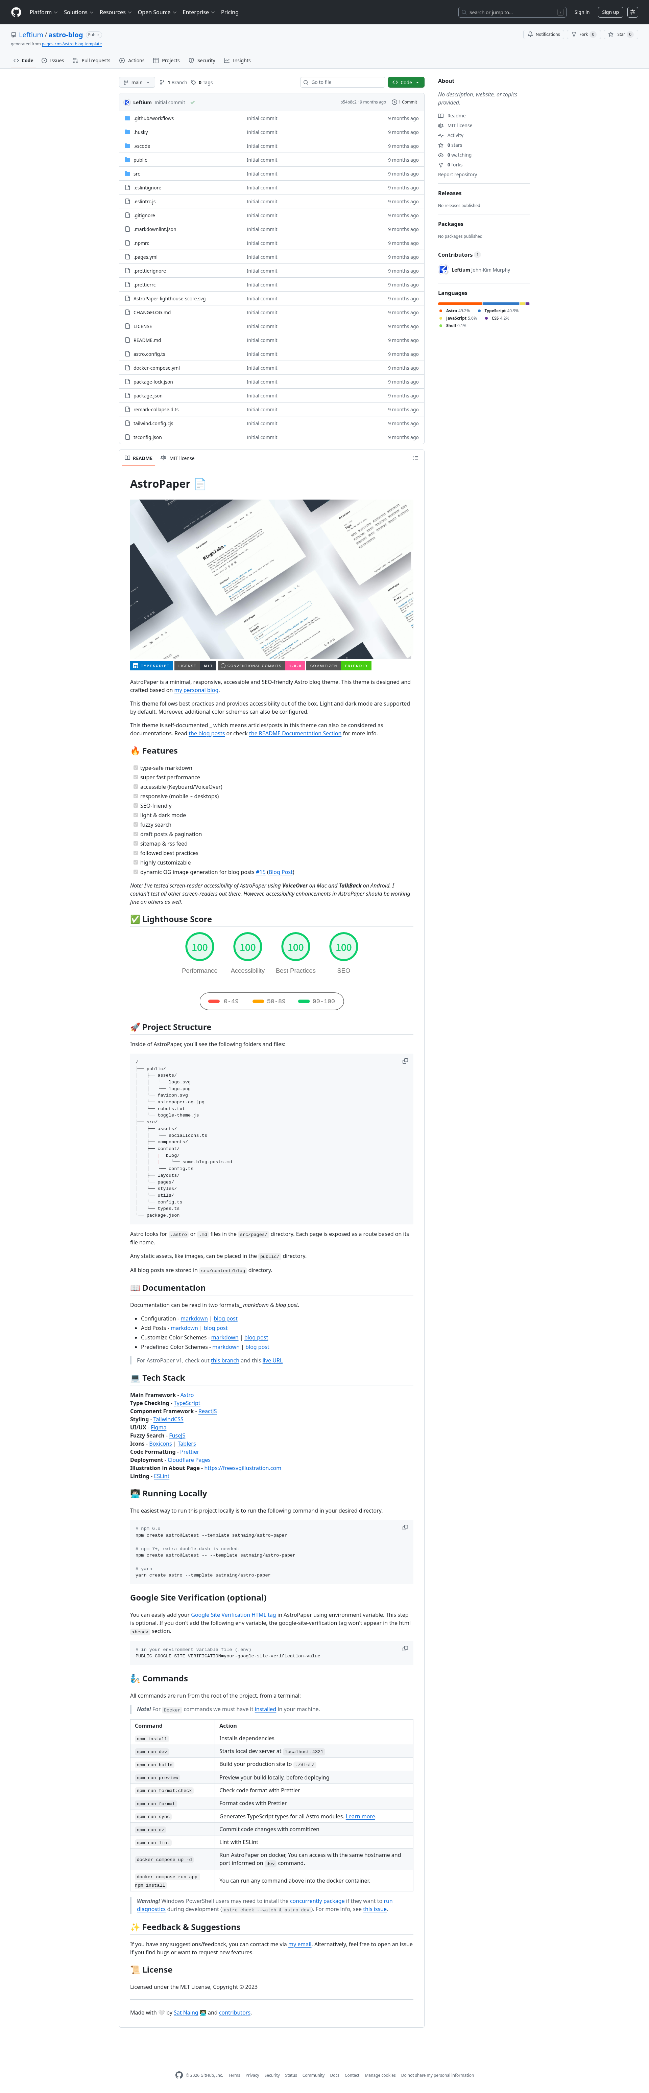Open the main branch dropdown

[x=137, y=82]
